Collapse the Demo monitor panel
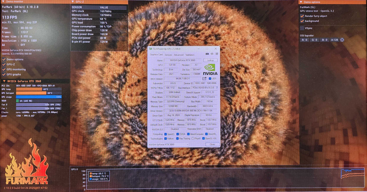 point(3,2)
